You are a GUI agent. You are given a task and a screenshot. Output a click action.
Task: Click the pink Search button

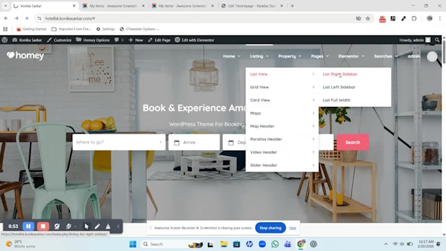click(353, 142)
